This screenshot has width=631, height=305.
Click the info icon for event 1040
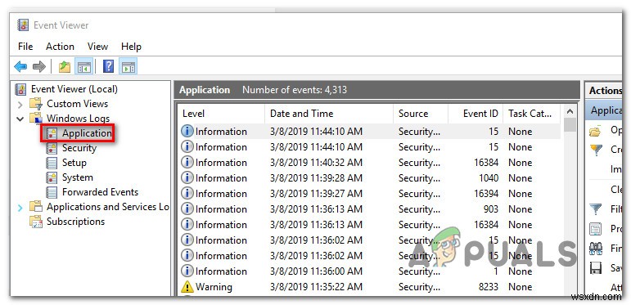pos(187,177)
